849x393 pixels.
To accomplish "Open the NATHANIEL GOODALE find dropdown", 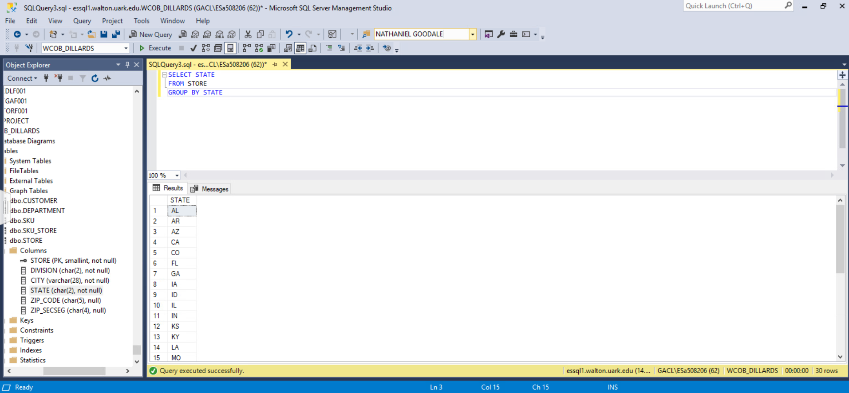I will (x=473, y=34).
